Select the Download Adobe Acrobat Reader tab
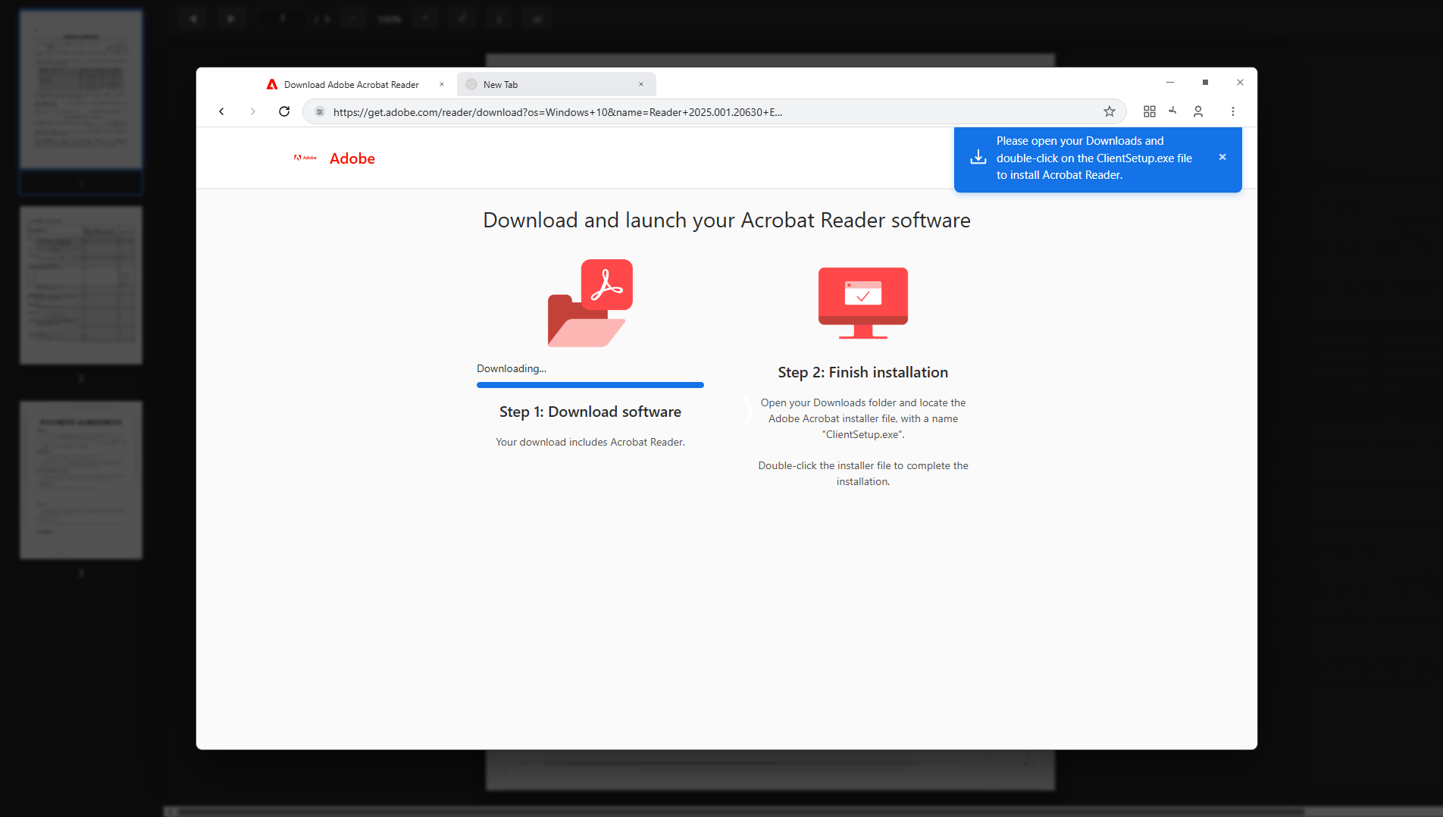The height and width of the screenshot is (817, 1443). tap(356, 84)
